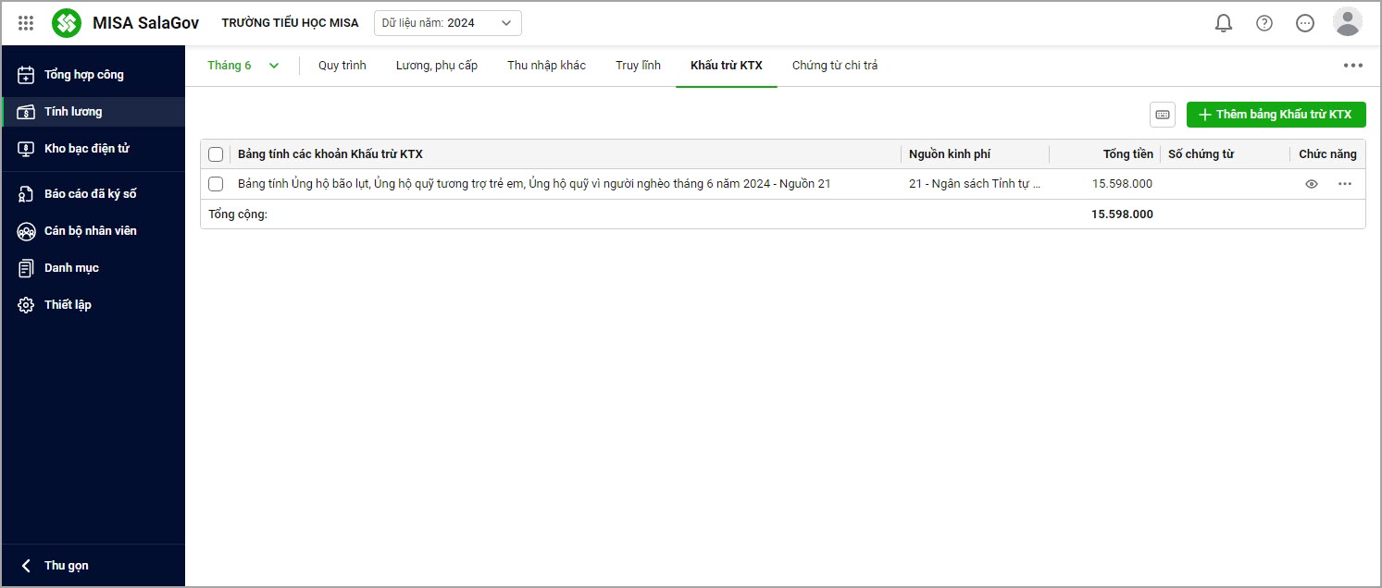
Task: Click Thêm bảng Khấu trừ KTX button
Action: click(x=1276, y=115)
